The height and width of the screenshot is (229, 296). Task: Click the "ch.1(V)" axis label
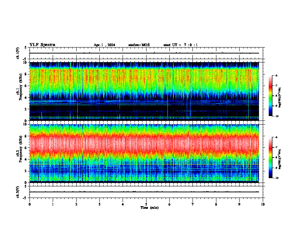tap(18, 53)
